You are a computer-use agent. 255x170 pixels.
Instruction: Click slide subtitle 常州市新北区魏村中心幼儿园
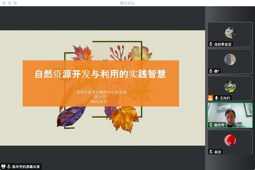[x=101, y=92]
